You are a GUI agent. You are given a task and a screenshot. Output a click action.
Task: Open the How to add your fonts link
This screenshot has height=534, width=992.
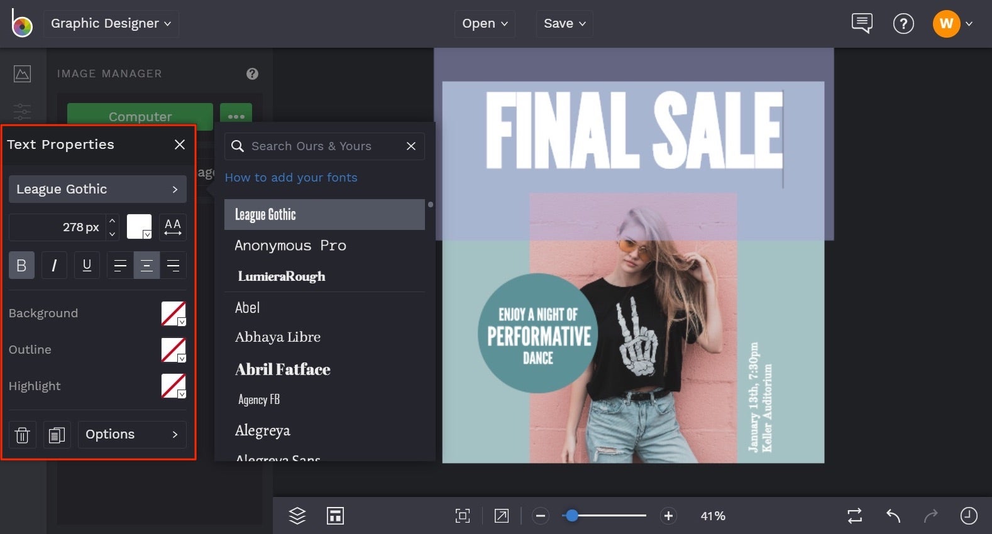291,178
